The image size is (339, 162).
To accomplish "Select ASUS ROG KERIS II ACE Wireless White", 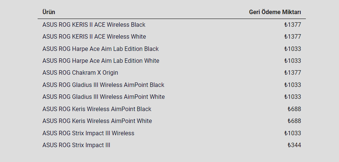I will tap(94, 37).
